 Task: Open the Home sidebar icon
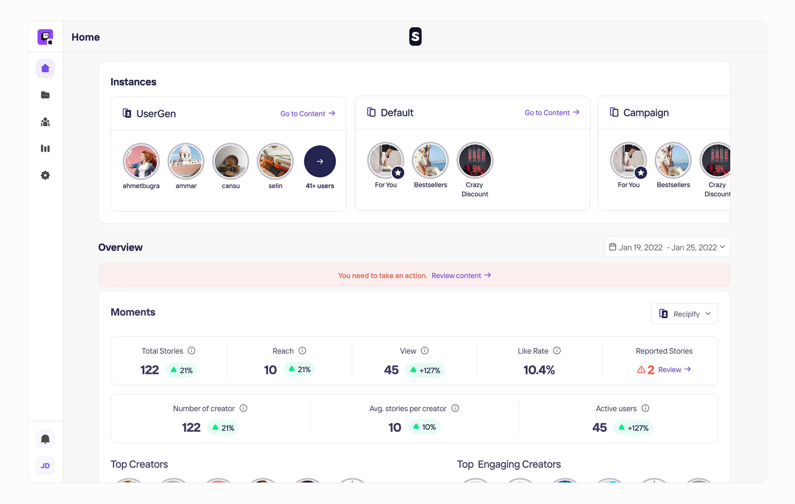pyautogui.click(x=45, y=68)
